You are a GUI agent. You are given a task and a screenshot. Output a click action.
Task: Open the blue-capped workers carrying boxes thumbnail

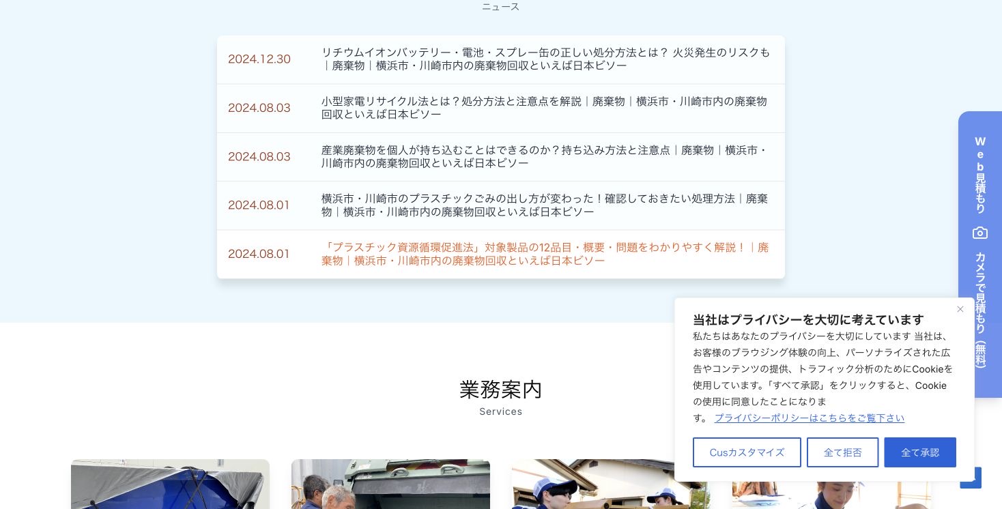click(592, 484)
